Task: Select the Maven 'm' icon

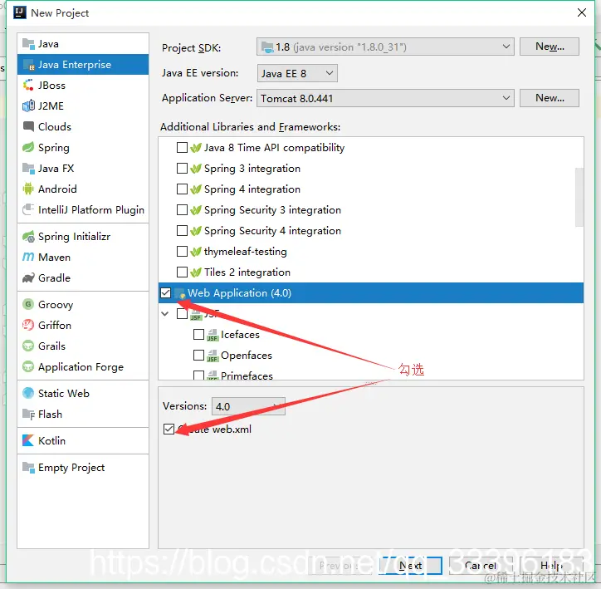Action: point(28,257)
